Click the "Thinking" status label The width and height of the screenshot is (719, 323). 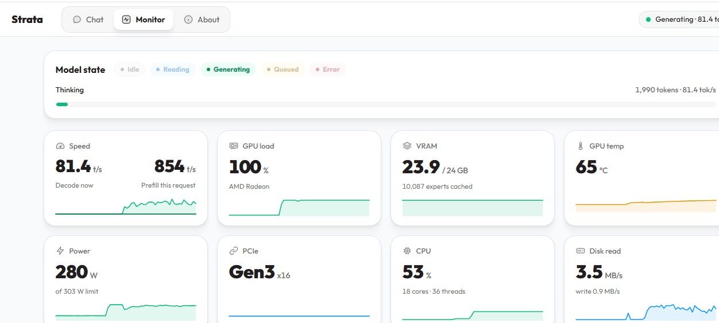pyautogui.click(x=69, y=90)
